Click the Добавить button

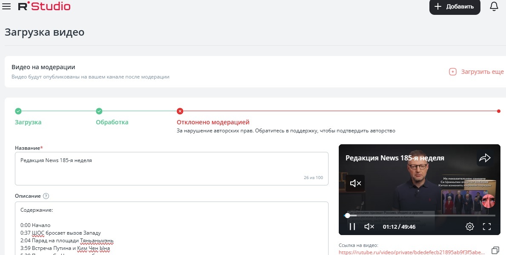pyautogui.click(x=455, y=7)
